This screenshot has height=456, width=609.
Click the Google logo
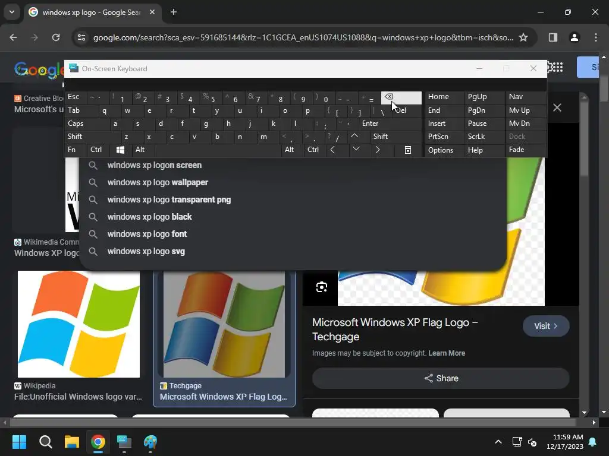(x=39, y=70)
